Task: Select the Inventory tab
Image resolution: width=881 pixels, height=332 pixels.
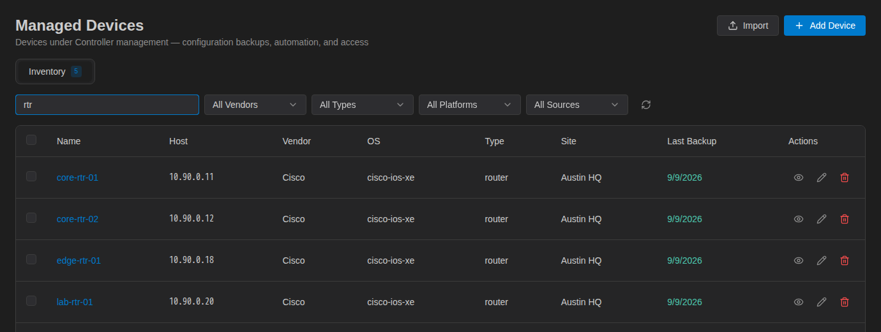Action: [x=55, y=72]
